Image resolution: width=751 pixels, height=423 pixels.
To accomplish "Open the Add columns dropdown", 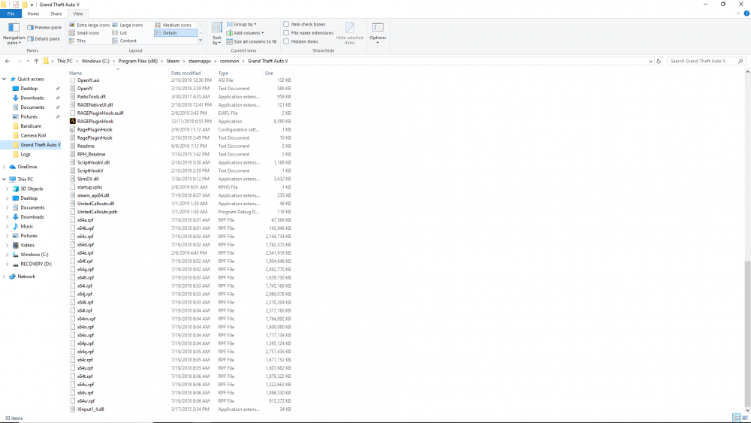I will pos(245,33).
